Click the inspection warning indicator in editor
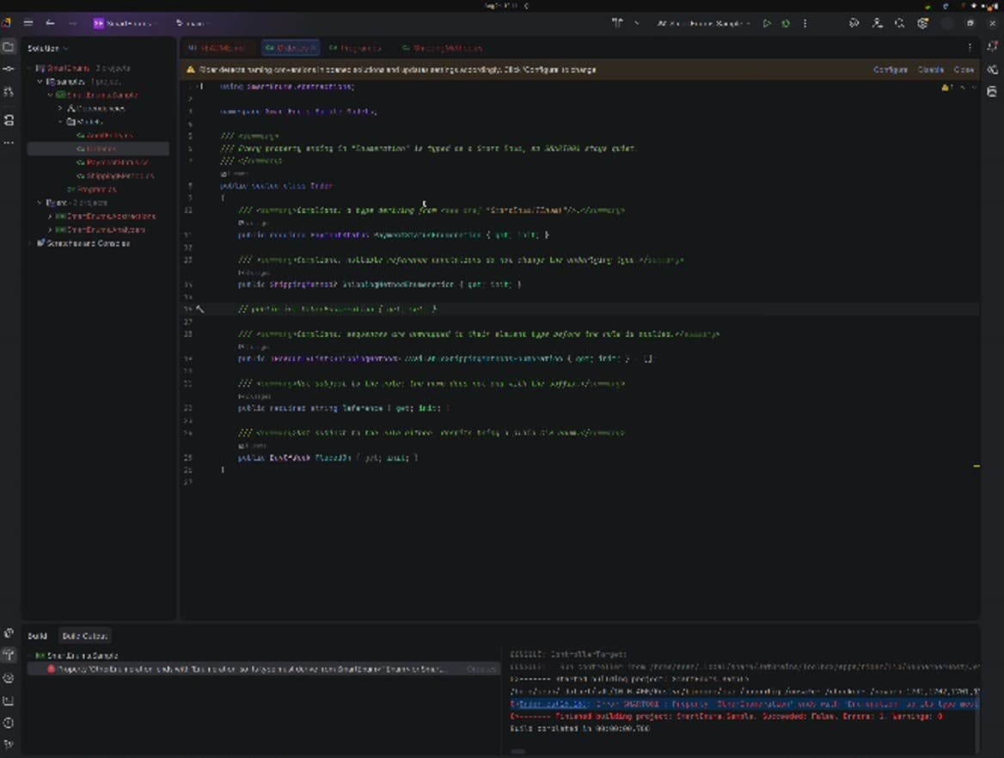The width and height of the screenshot is (1004, 758). point(947,87)
